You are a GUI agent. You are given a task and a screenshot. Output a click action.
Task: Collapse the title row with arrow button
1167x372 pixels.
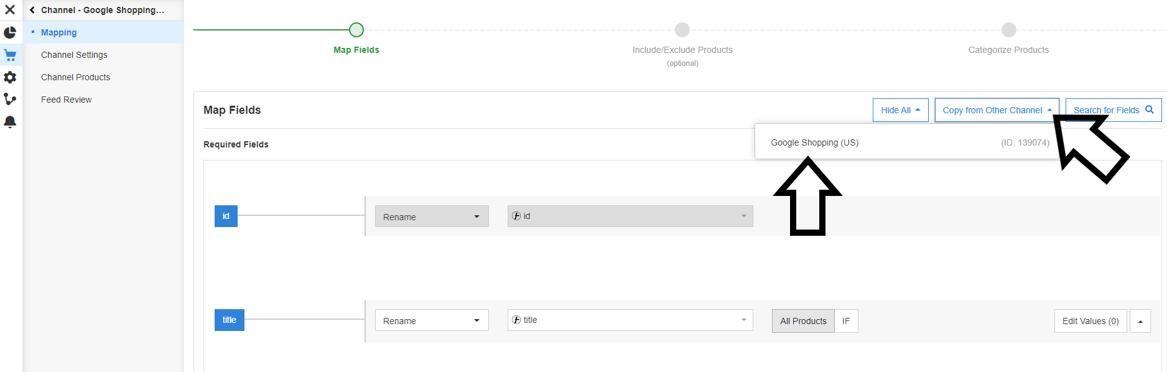pyautogui.click(x=1140, y=321)
